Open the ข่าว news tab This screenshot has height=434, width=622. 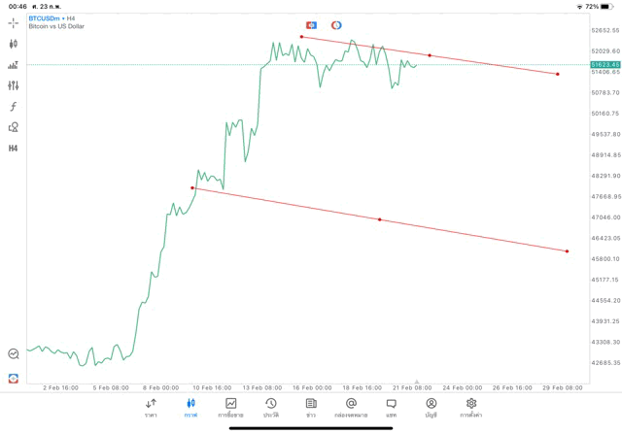[x=311, y=407]
